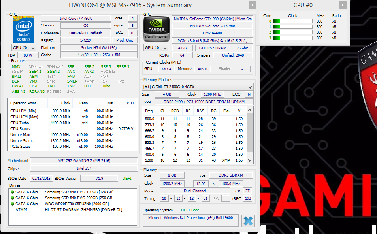Click the 800.0 frequency timing row
377x234 pixels.
point(194,119)
